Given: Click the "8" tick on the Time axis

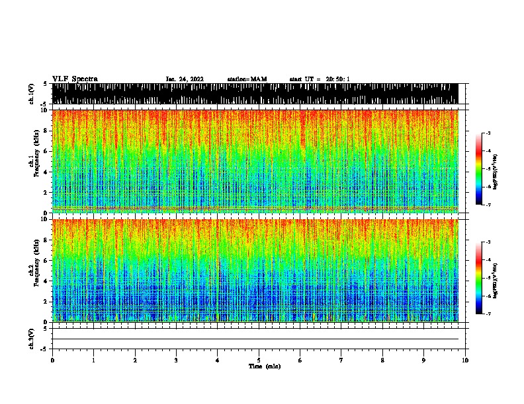Looking at the screenshot, I should click(x=382, y=360).
